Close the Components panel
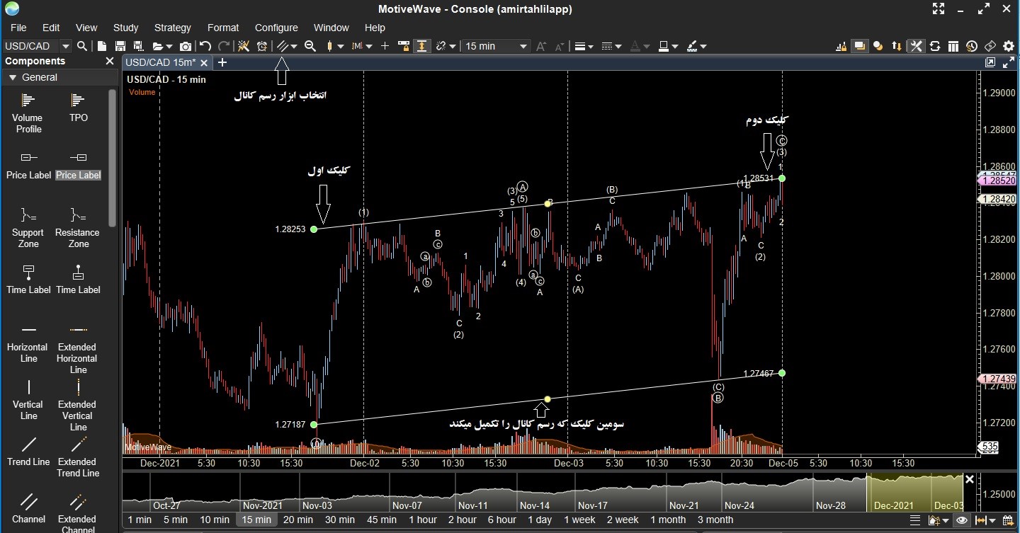1020x533 pixels. [110, 61]
